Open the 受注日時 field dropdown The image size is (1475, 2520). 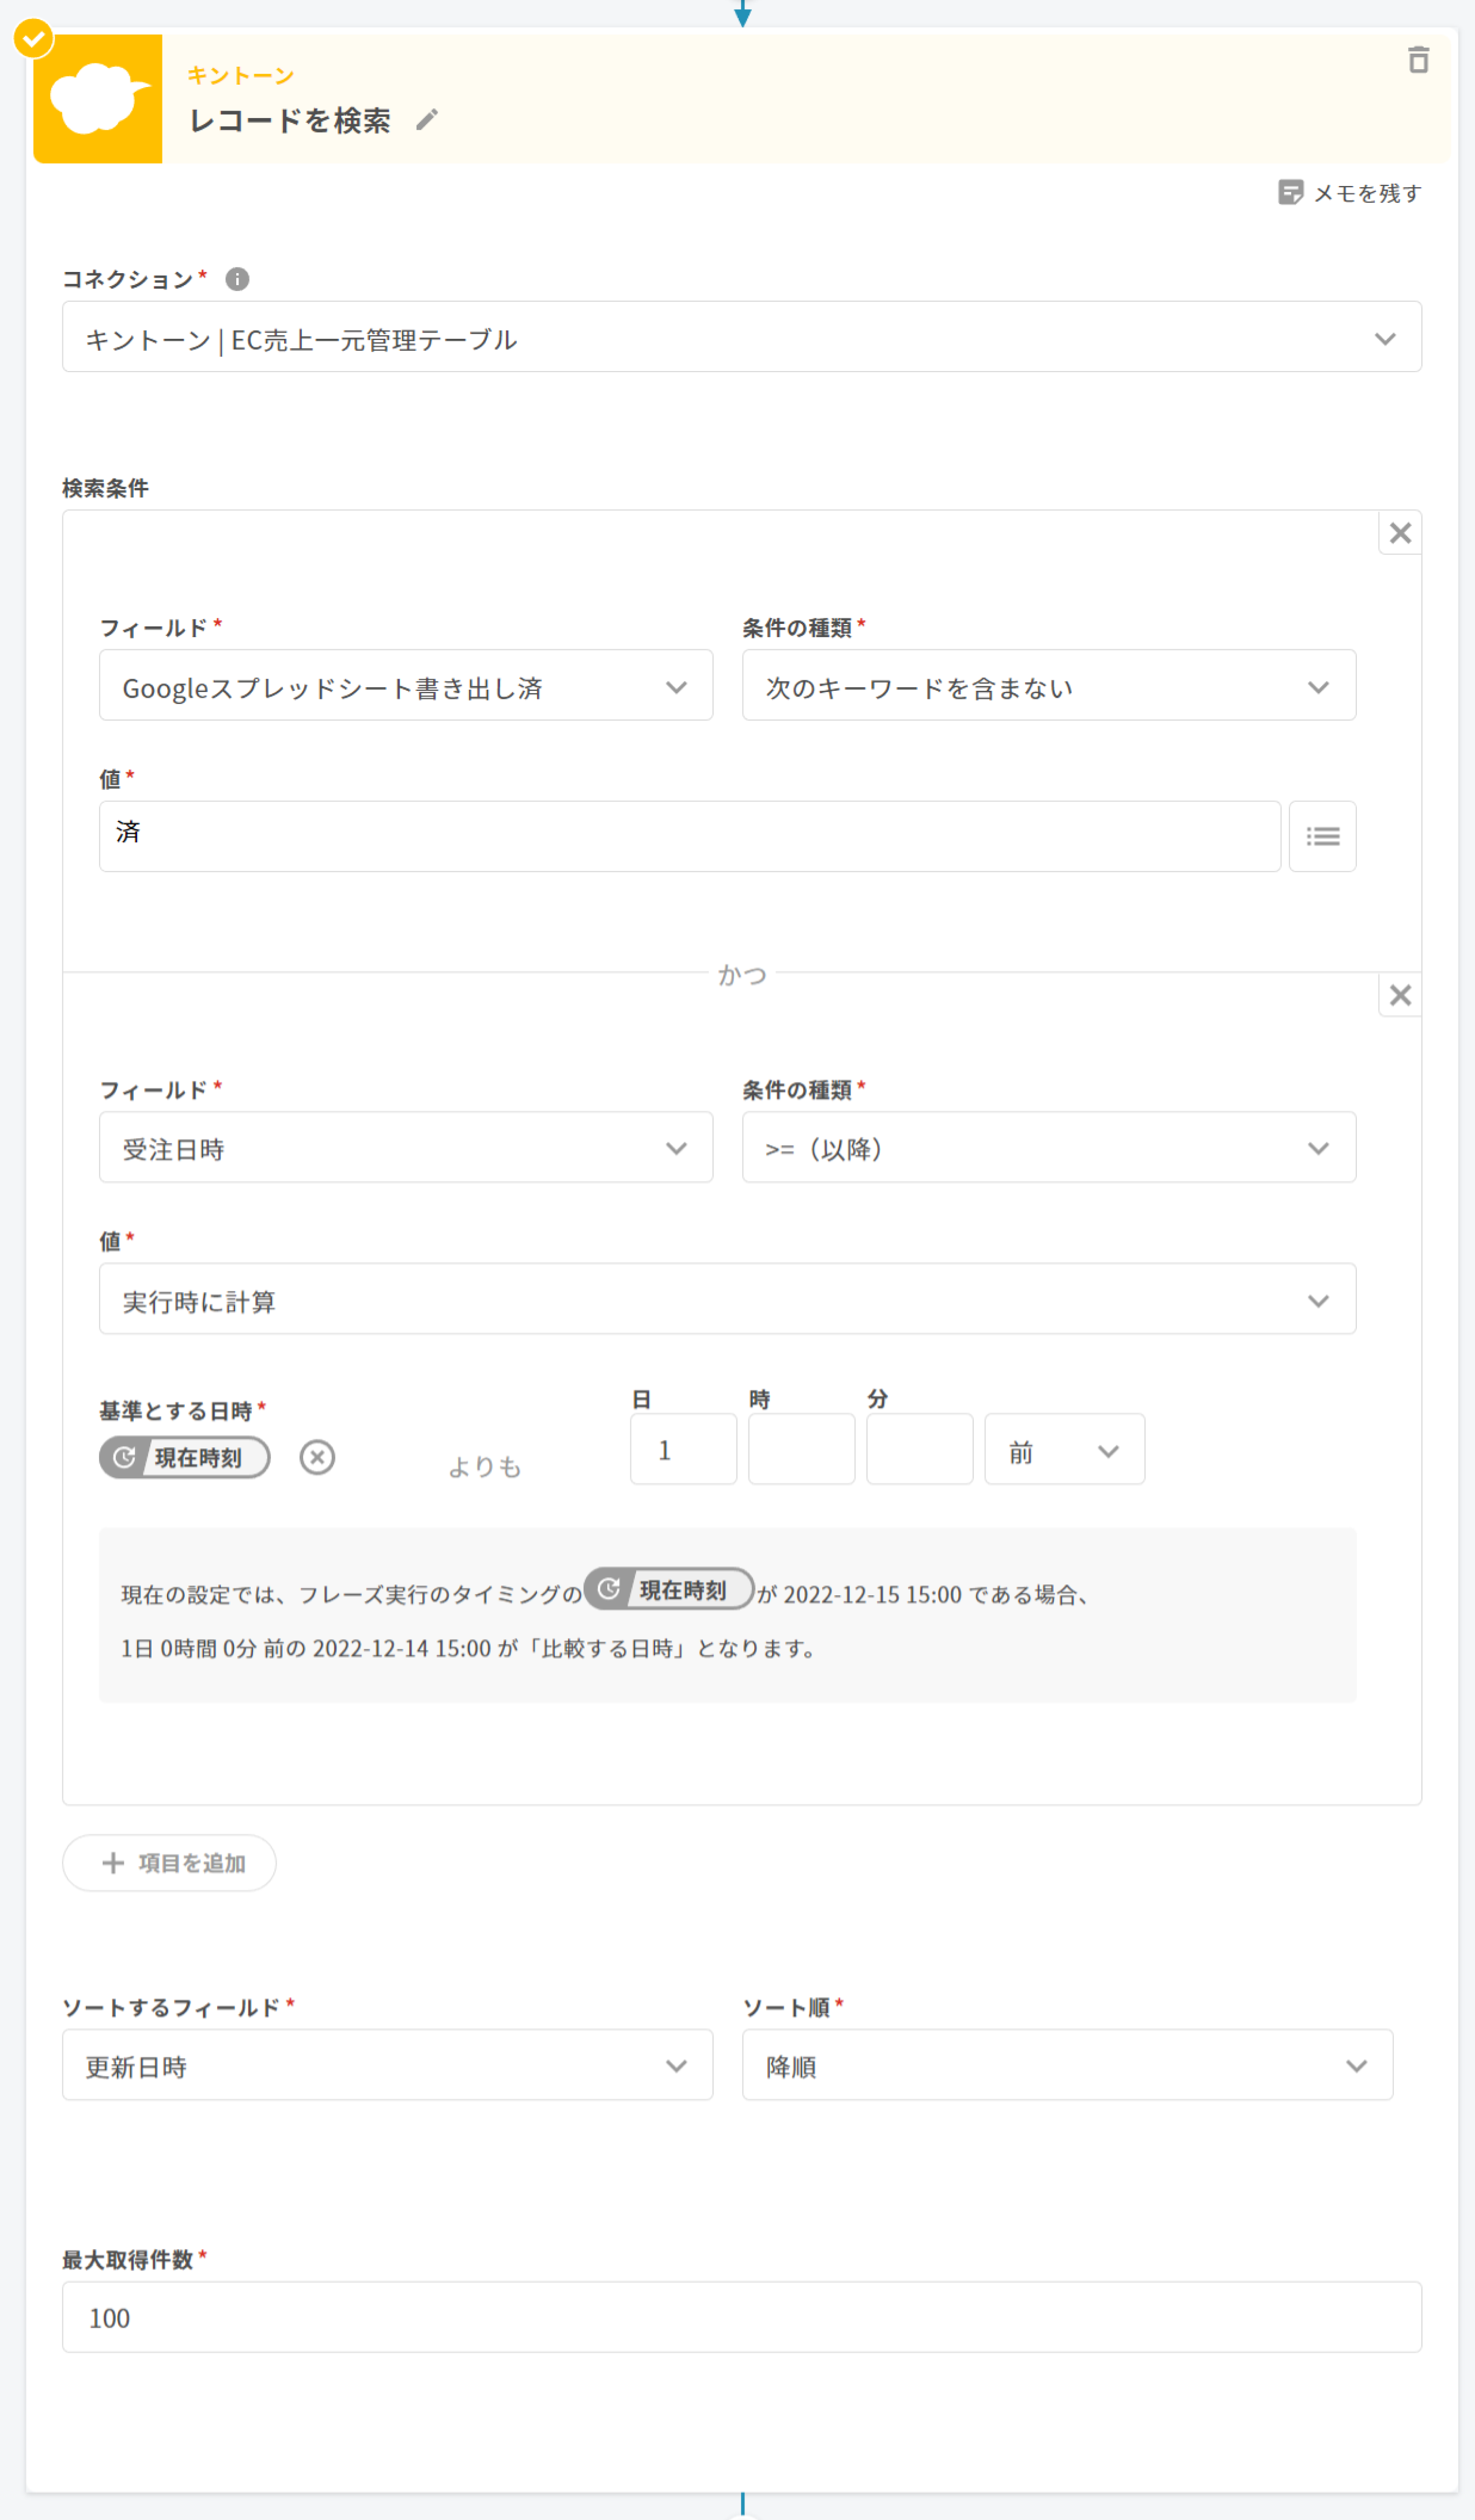(x=405, y=1148)
